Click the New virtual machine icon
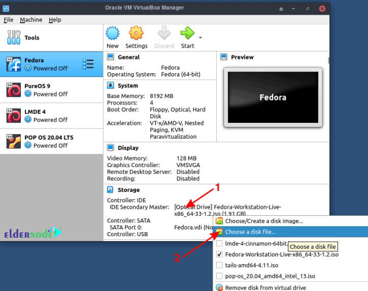This screenshot has height=291, width=368. point(112,33)
